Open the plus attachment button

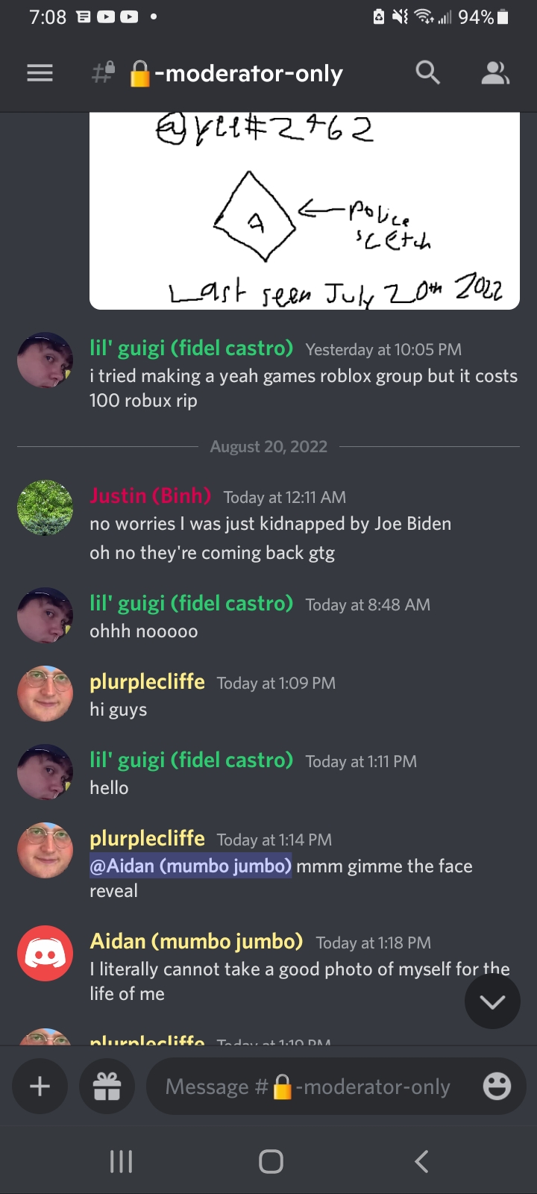tap(40, 1086)
